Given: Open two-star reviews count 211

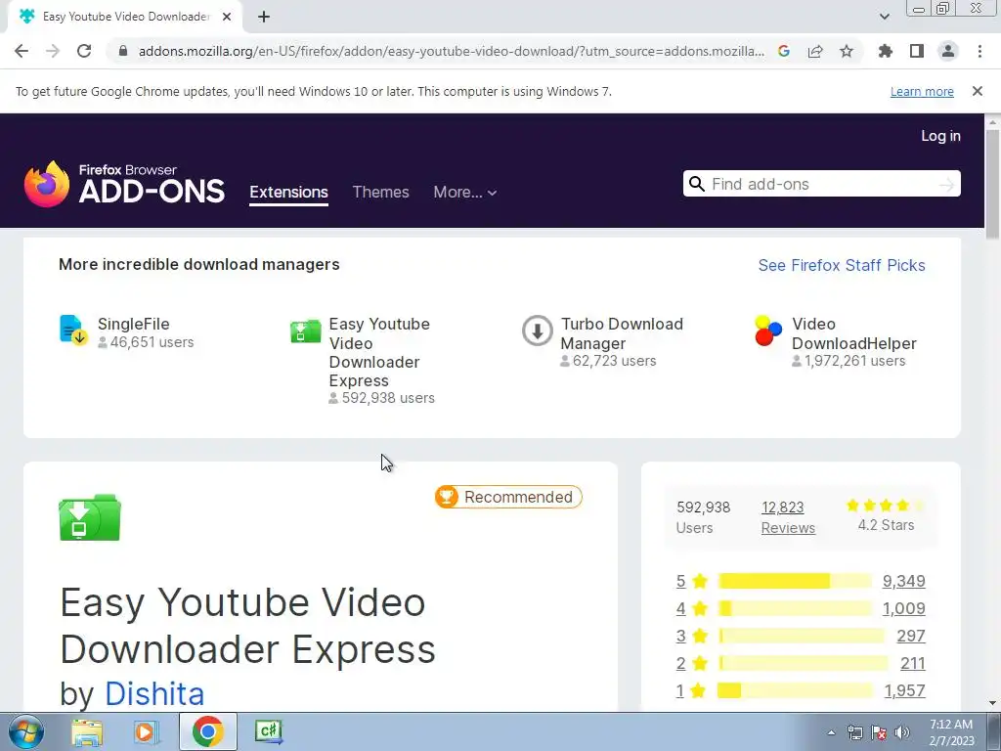Looking at the screenshot, I should click(913, 664).
